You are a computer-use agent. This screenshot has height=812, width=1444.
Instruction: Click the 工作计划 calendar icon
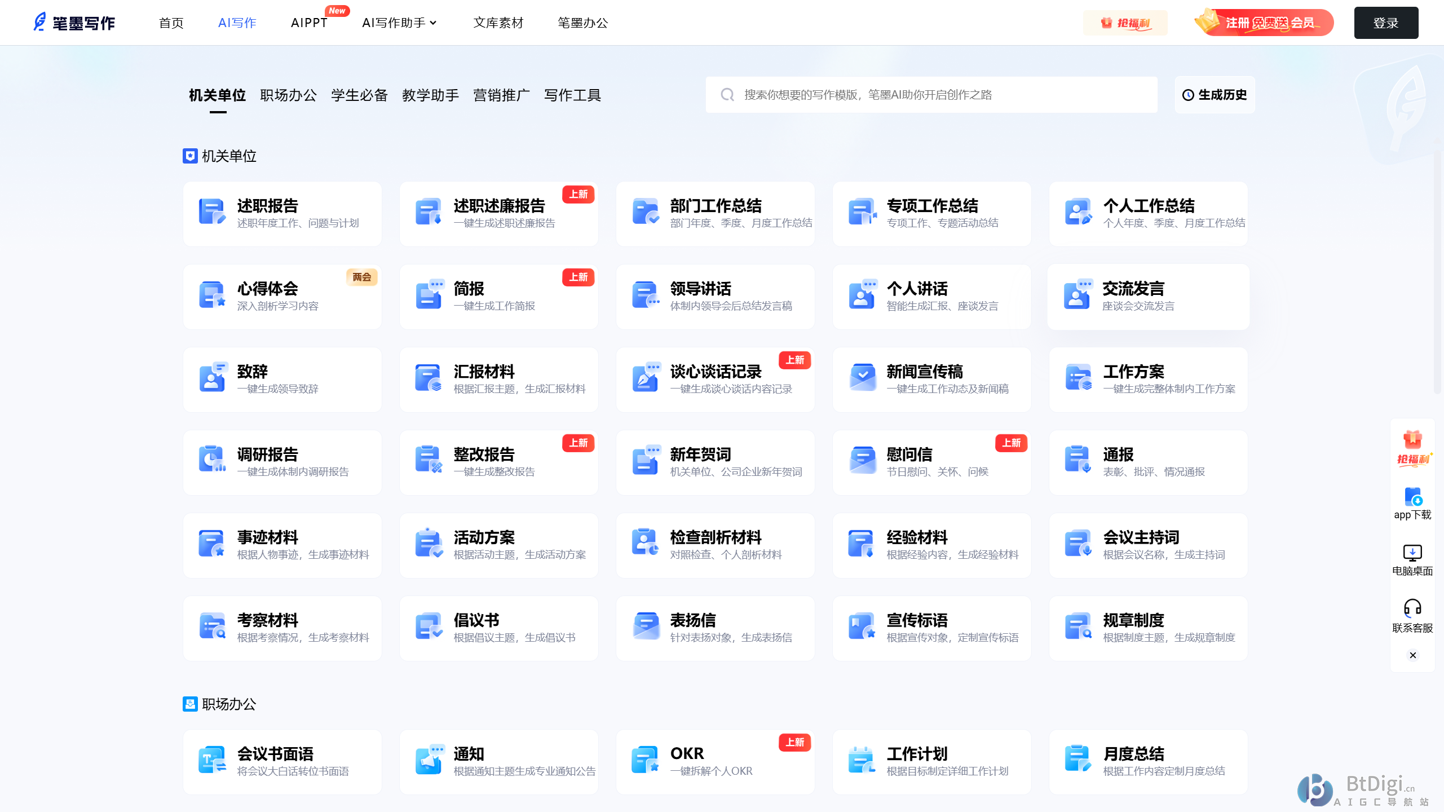point(862,761)
